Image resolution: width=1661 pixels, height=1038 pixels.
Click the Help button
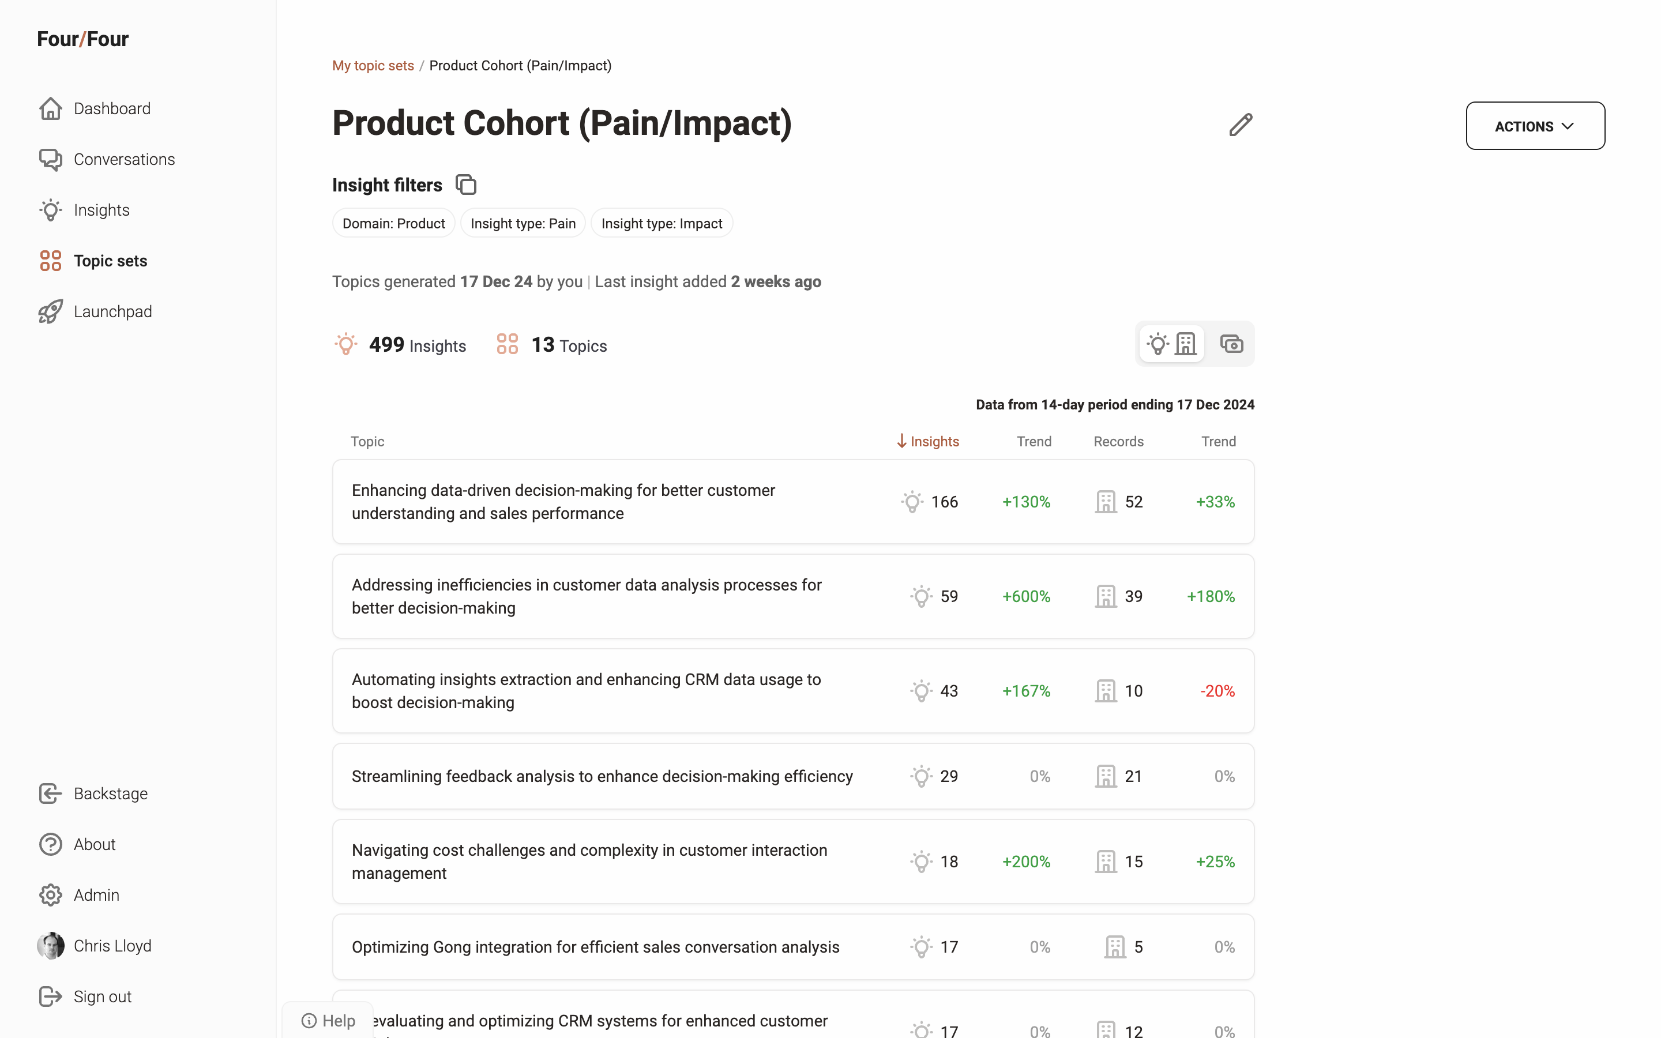point(329,1021)
